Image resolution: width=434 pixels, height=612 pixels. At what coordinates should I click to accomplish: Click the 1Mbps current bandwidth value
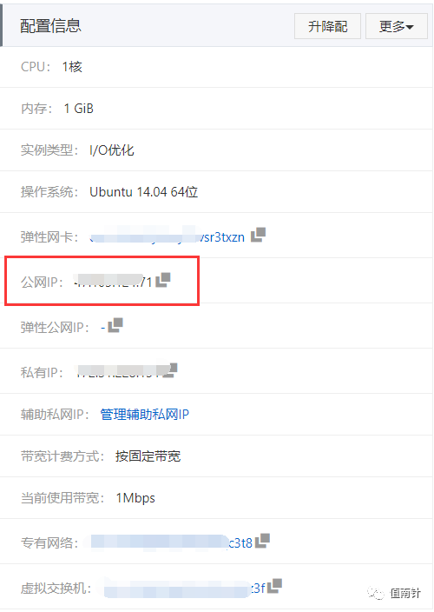[135, 498]
